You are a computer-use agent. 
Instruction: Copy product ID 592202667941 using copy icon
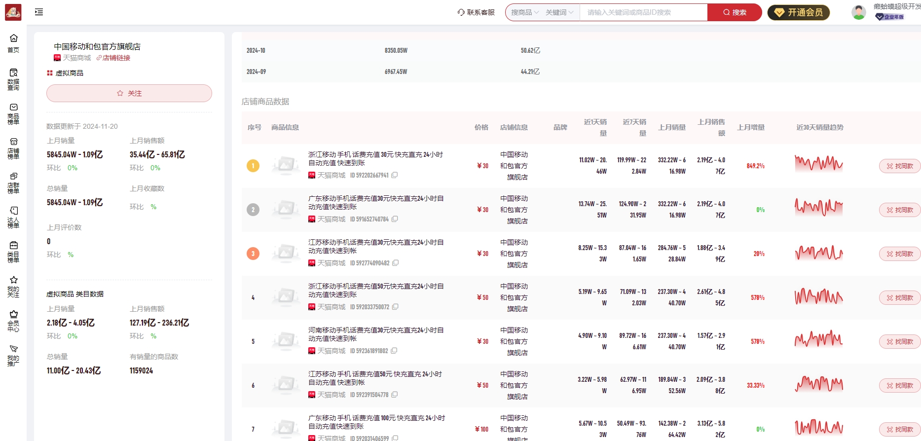(395, 175)
